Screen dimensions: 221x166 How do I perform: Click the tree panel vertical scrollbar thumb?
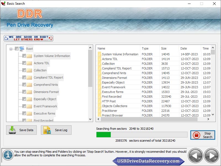90,68
